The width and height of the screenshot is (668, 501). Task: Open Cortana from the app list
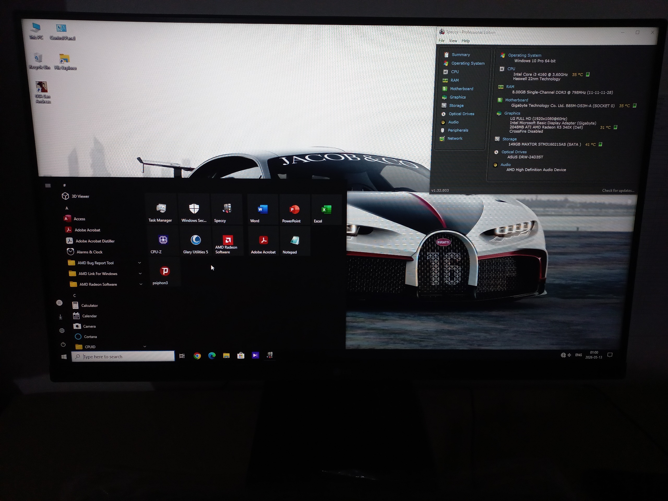click(x=86, y=336)
